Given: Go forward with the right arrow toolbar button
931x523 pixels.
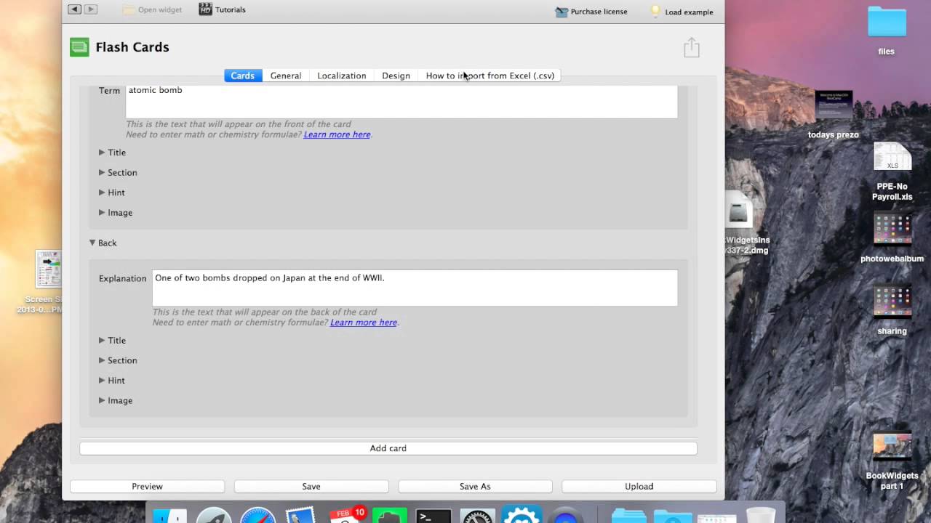Looking at the screenshot, I should [91, 9].
